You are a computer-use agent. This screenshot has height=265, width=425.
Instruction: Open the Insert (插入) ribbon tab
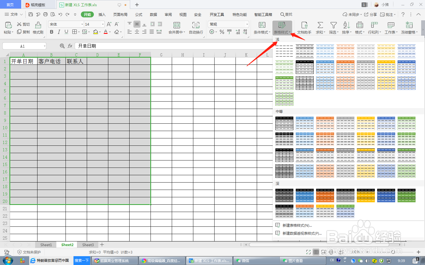point(102,14)
